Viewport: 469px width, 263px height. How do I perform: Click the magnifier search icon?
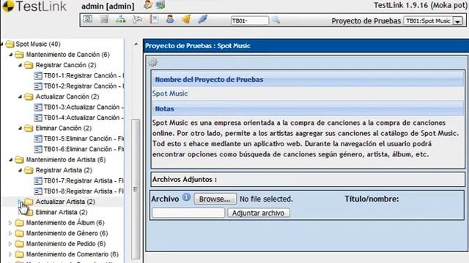tap(276, 20)
